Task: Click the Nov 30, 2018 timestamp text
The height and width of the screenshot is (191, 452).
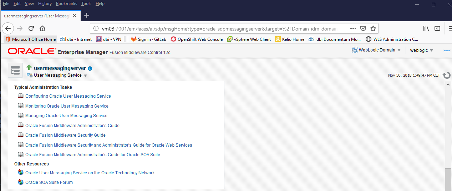Action: [414, 75]
